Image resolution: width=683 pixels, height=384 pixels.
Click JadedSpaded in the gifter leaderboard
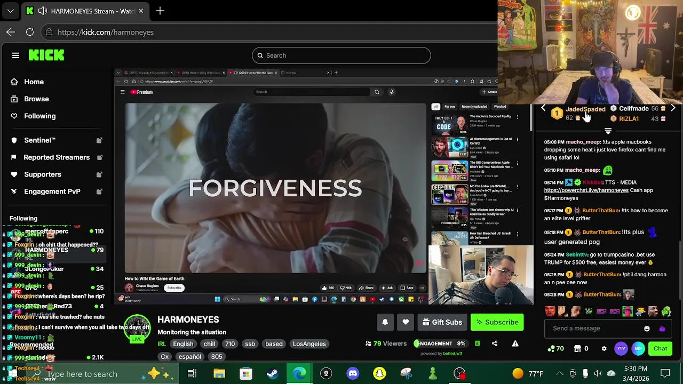pyautogui.click(x=585, y=109)
